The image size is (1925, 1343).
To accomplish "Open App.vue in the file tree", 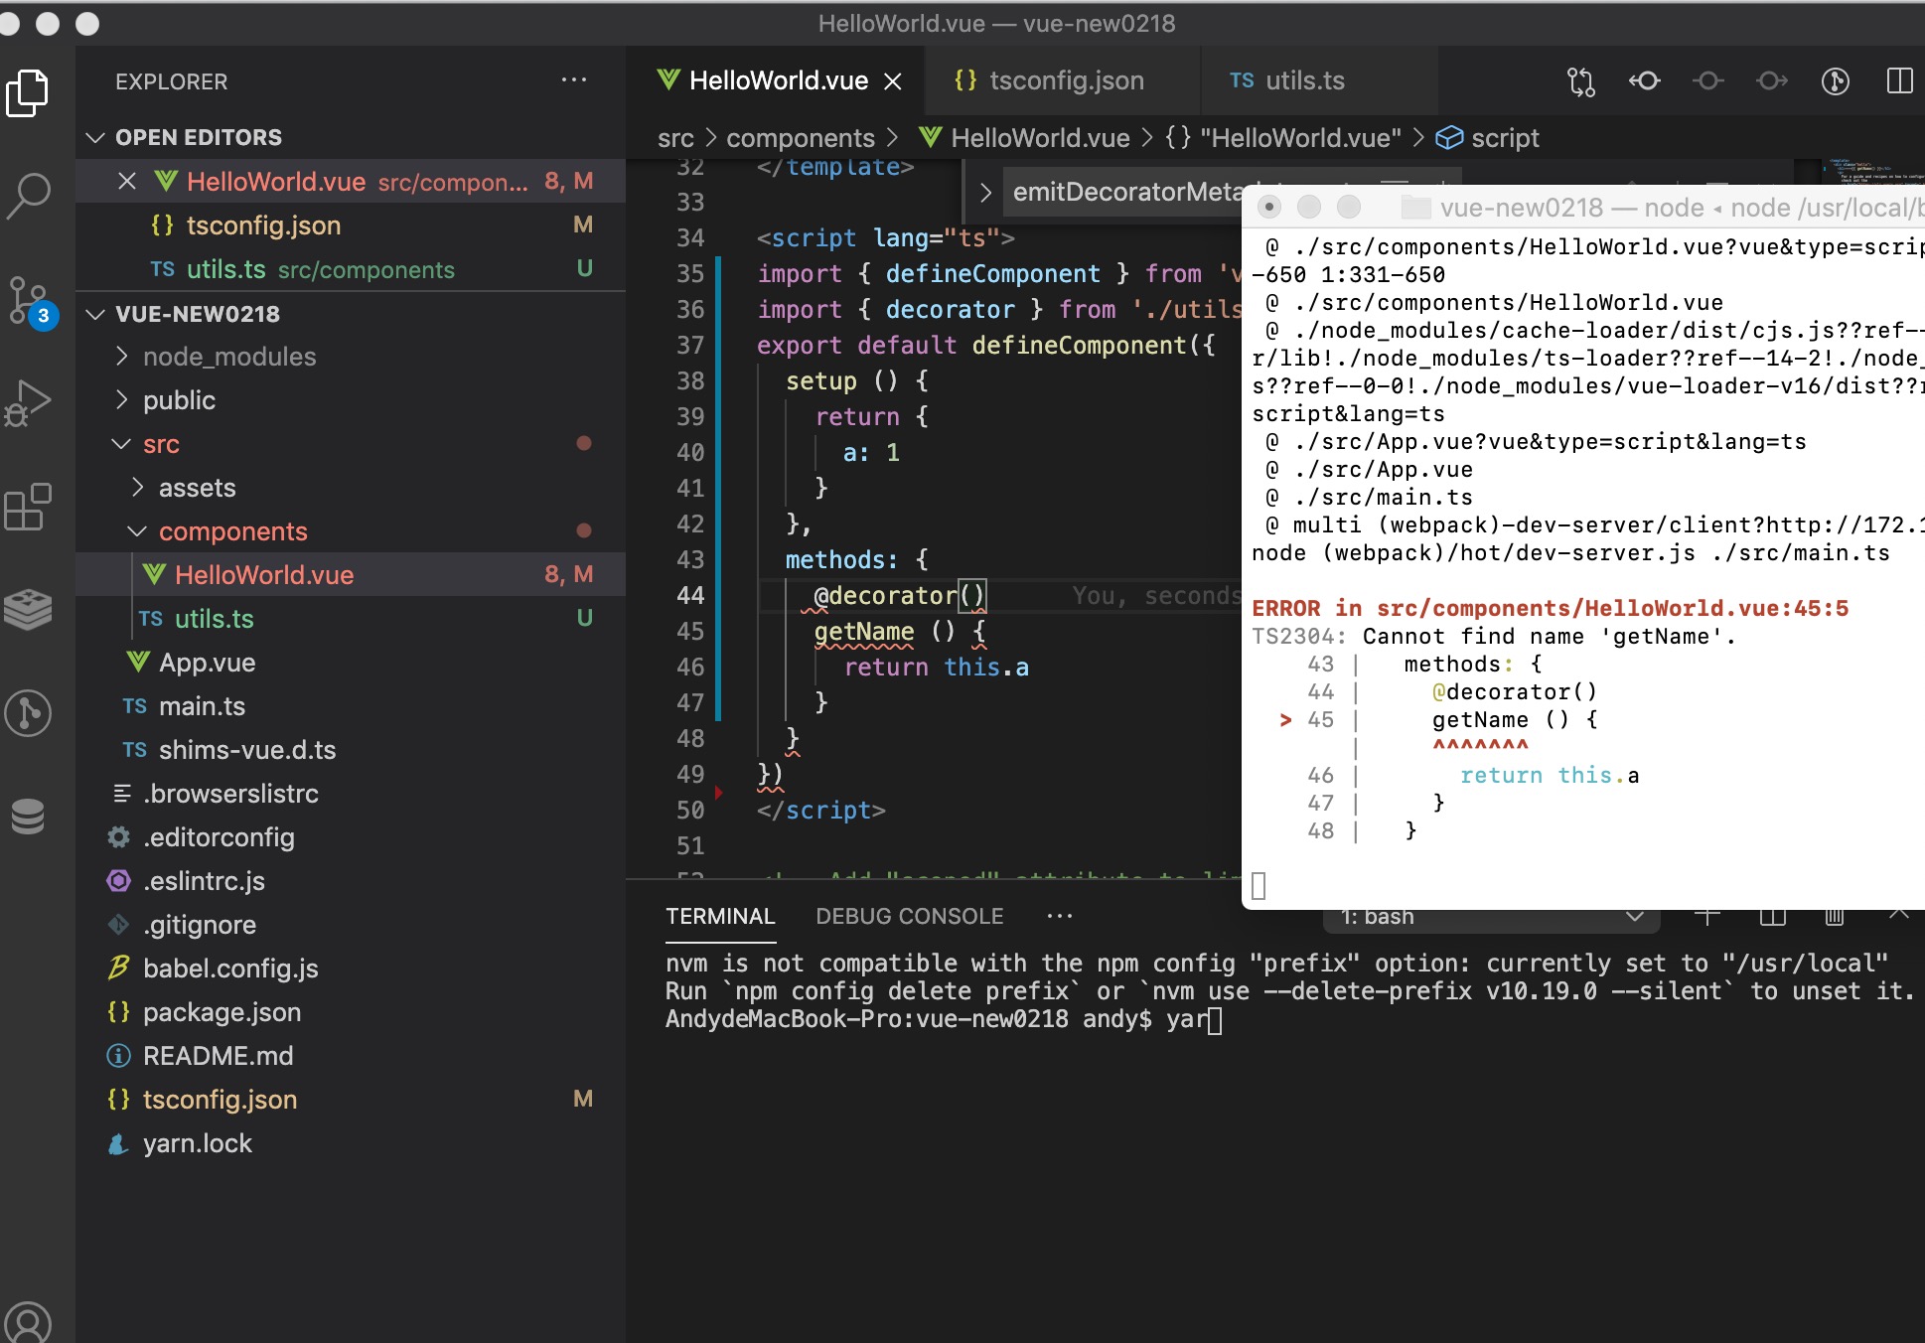I will click(351, 663).
